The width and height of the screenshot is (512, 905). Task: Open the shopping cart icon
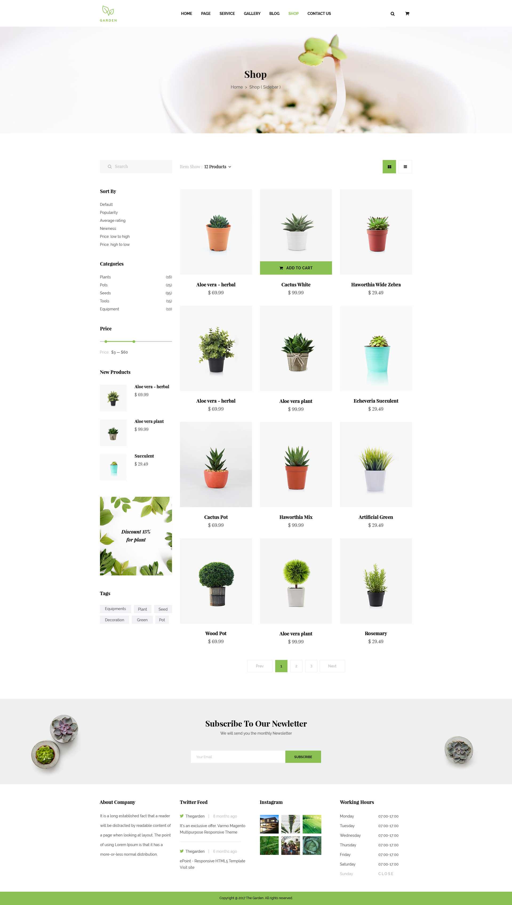point(407,14)
